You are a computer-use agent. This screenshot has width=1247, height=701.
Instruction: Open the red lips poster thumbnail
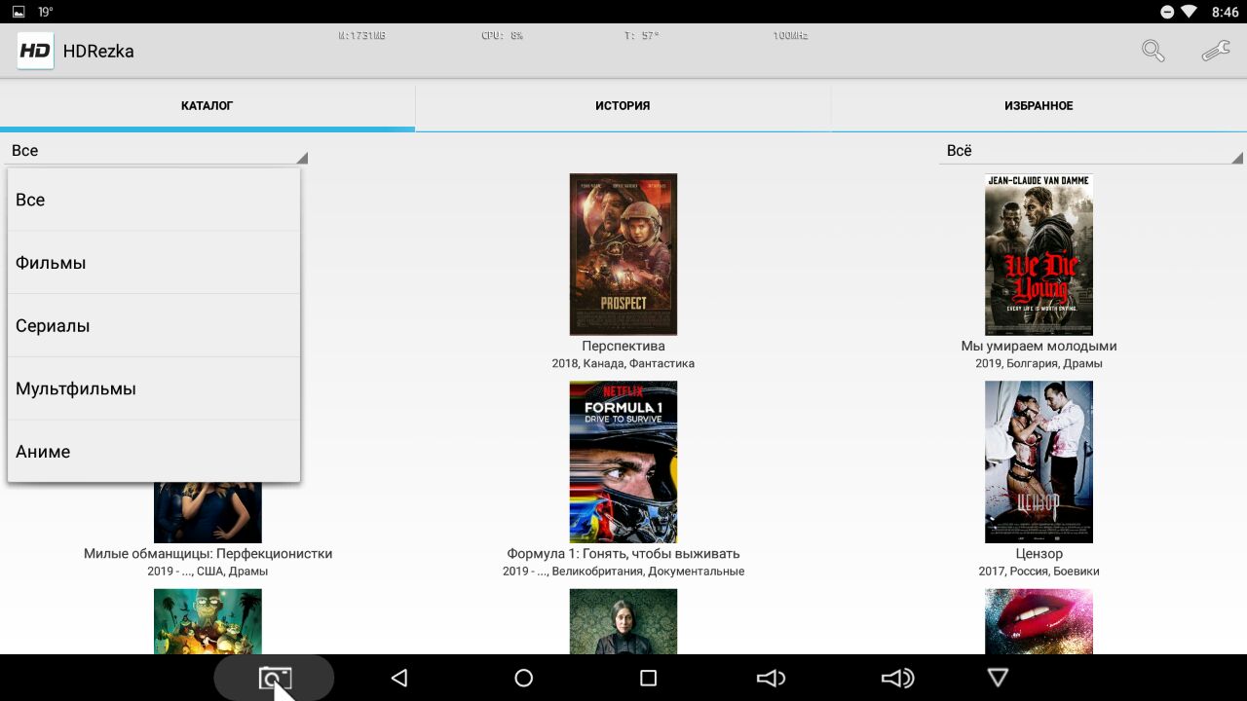pyautogui.click(x=1039, y=621)
